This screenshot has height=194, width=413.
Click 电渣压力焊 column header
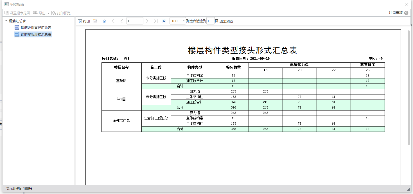click(x=299, y=65)
